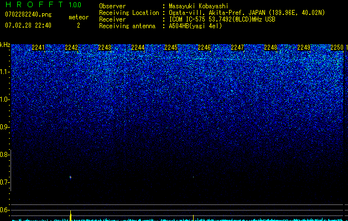
Task: Click the 2244 time marker
Action: [x=138, y=48]
